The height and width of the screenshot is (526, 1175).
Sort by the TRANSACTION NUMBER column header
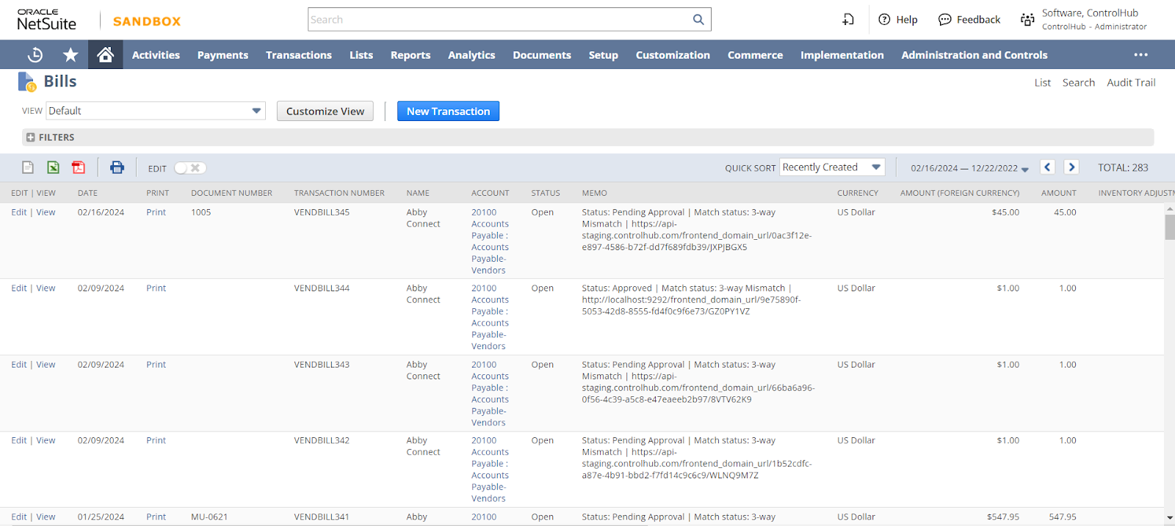pyautogui.click(x=339, y=193)
